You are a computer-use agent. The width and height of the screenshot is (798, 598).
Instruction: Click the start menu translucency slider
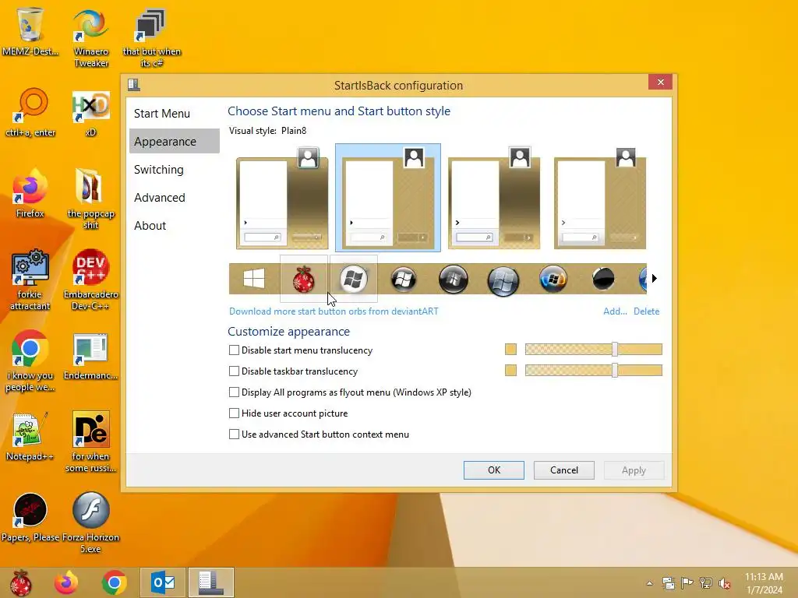coord(593,350)
